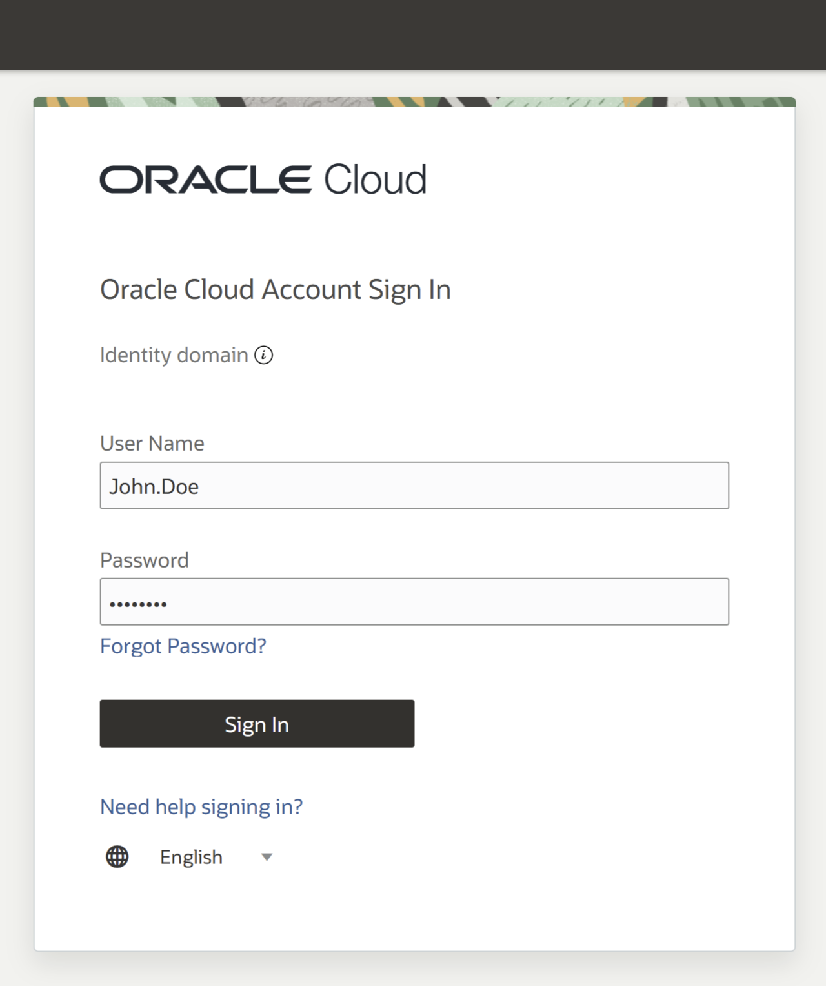This screenshot has height=986, width=826.
Task: Click the Oracle Cloud Account Sign In heading
Action: click(276, 290)
